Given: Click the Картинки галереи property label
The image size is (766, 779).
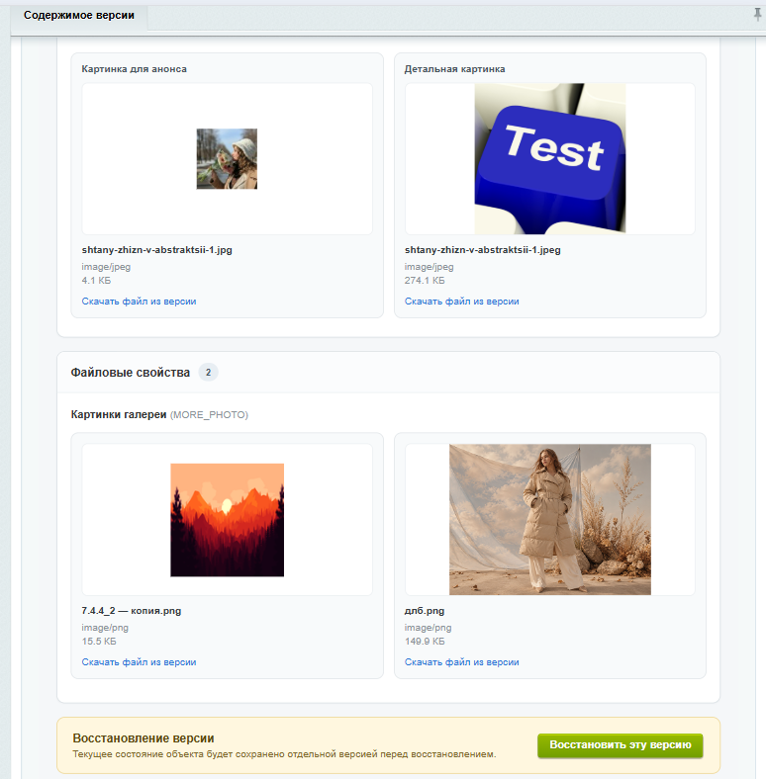Looking at the screenshot, I should (x=119, y=415).
